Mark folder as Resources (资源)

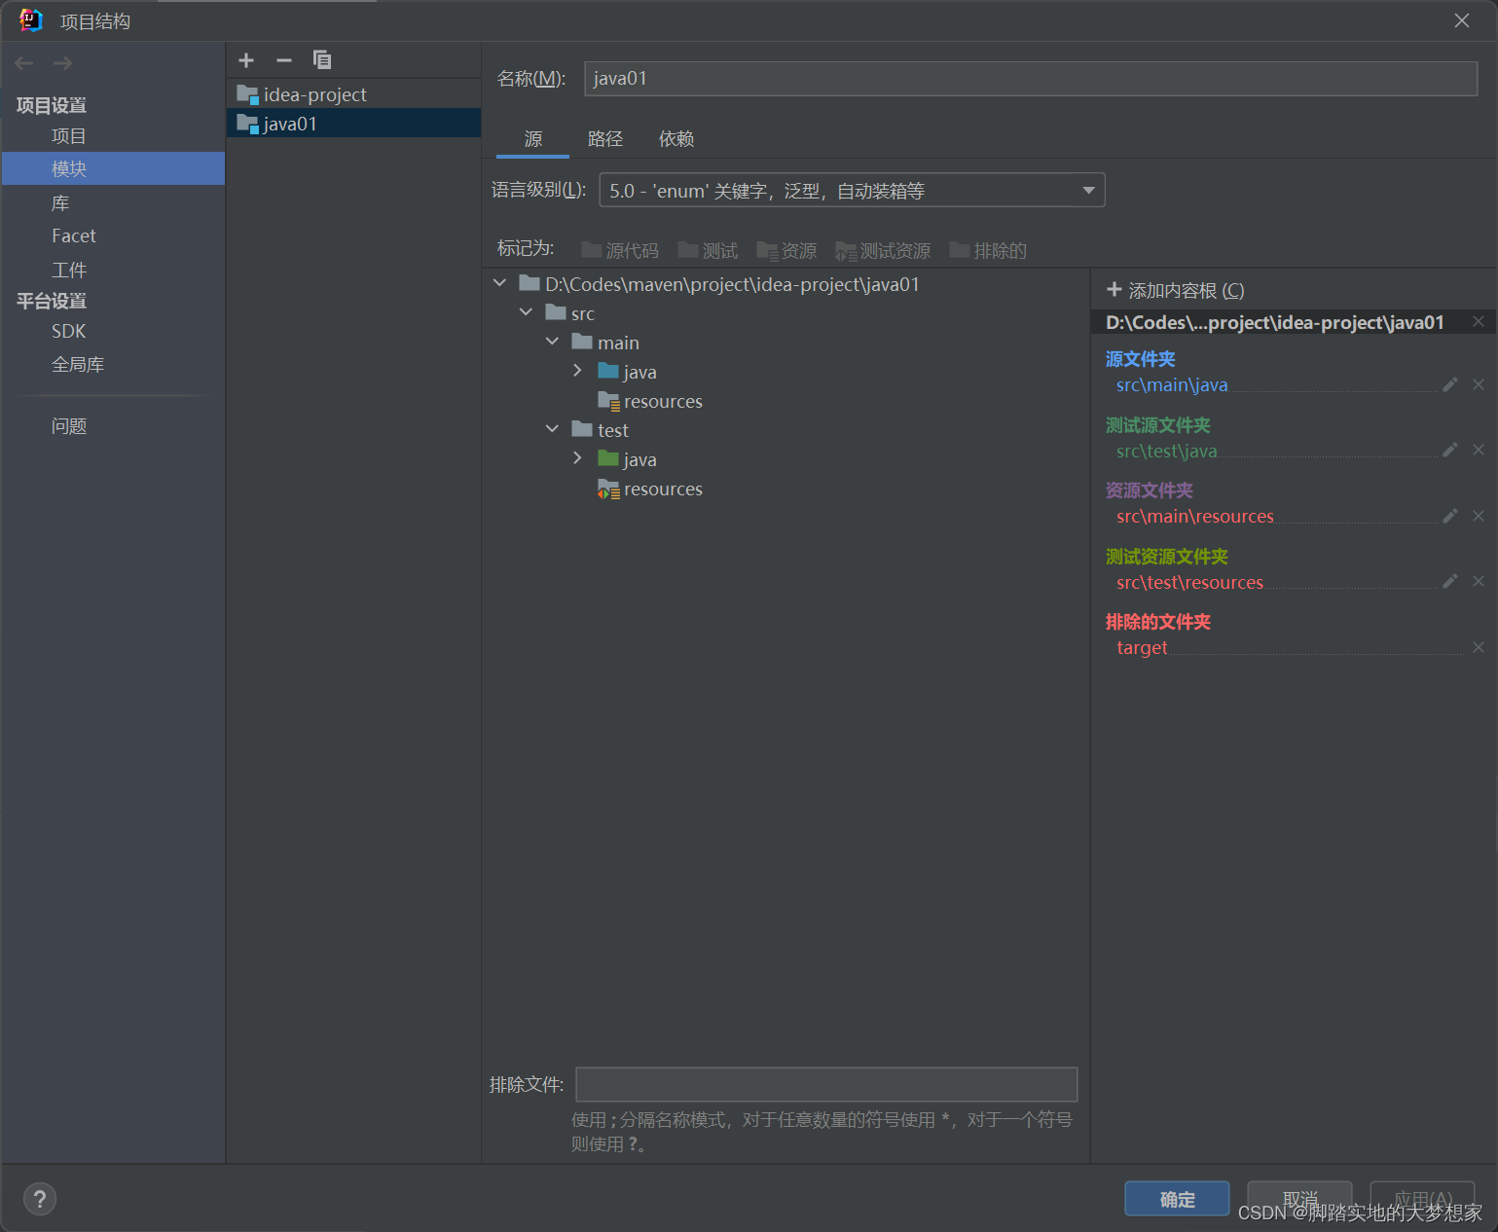(786, 251)
